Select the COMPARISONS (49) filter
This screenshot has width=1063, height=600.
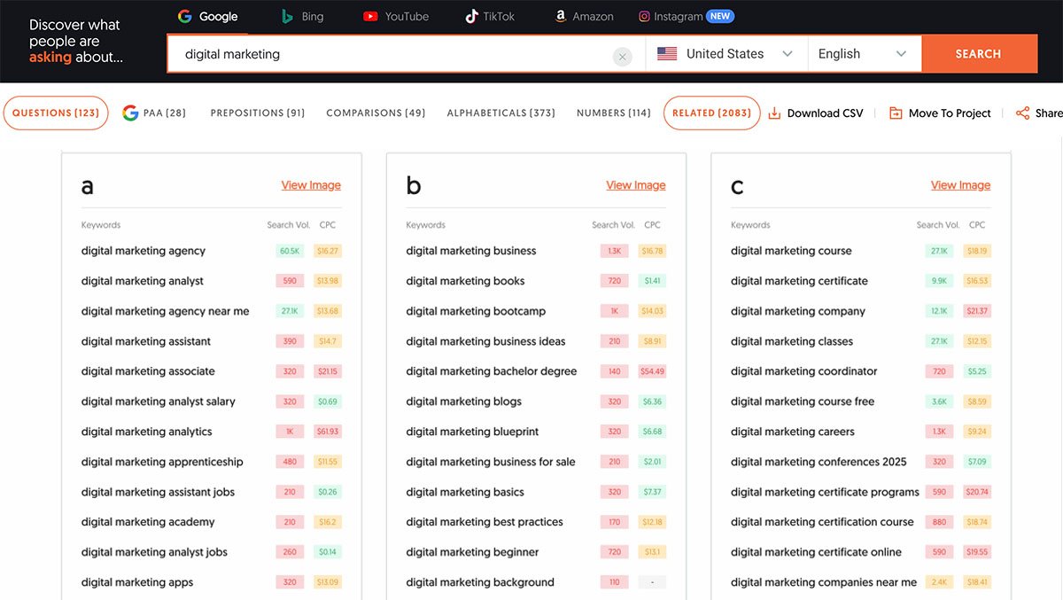click(x=376, y=113)
